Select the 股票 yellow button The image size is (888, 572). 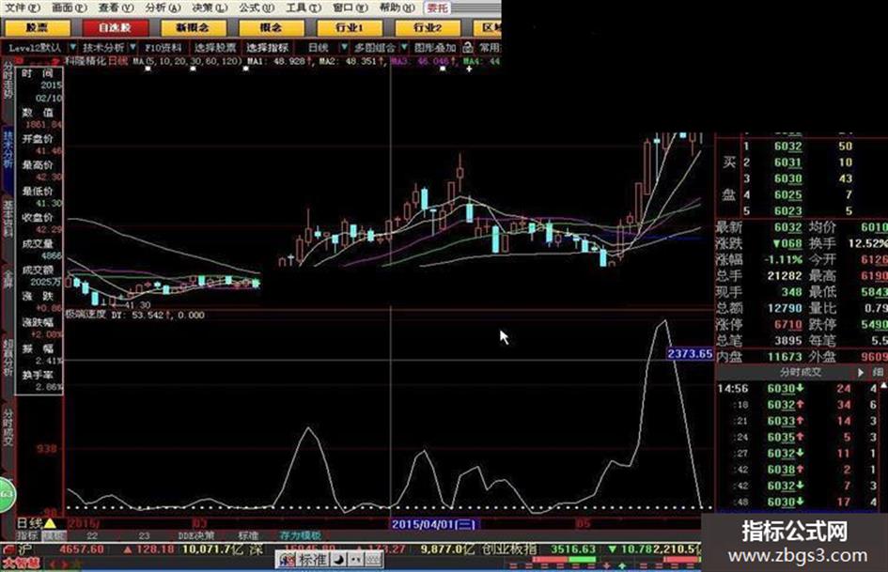[38, 27]
